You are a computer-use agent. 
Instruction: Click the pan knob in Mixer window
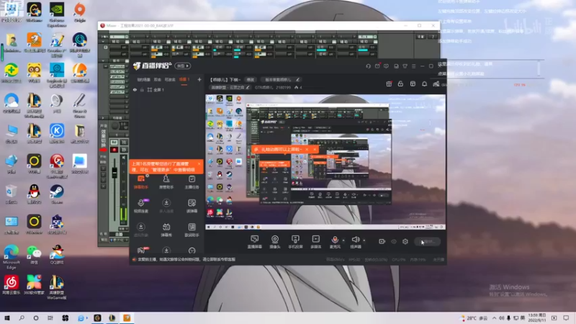pyautogui.click(x=115, y=127)
